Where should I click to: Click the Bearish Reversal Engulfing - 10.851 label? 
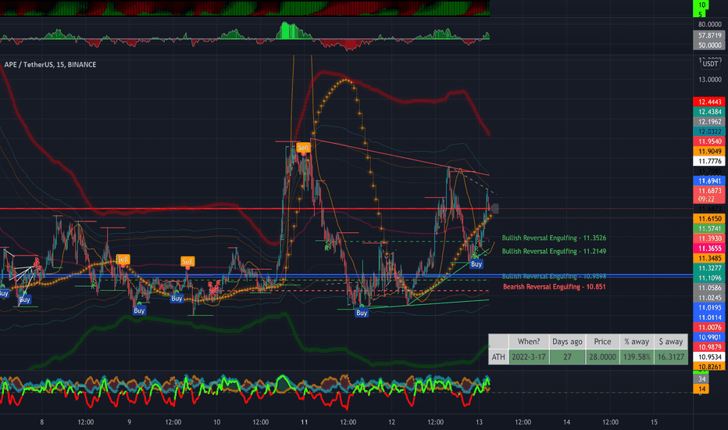point(555,287)
